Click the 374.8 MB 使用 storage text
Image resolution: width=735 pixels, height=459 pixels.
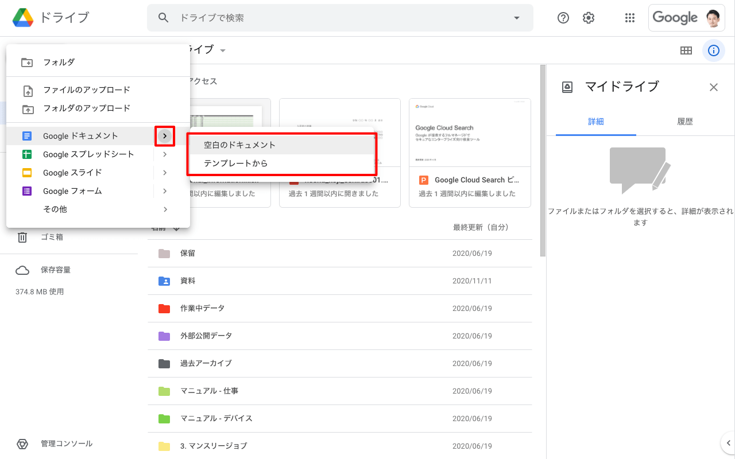click(40, 292)
